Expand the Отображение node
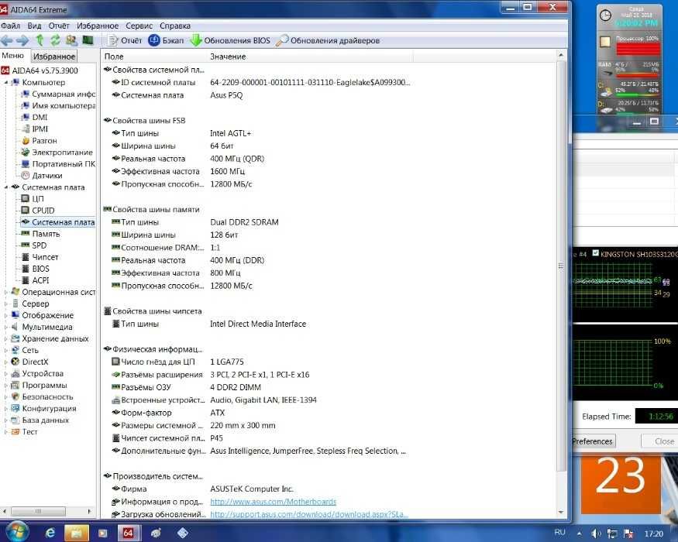678x542 pixels. [x=6, y=316]
